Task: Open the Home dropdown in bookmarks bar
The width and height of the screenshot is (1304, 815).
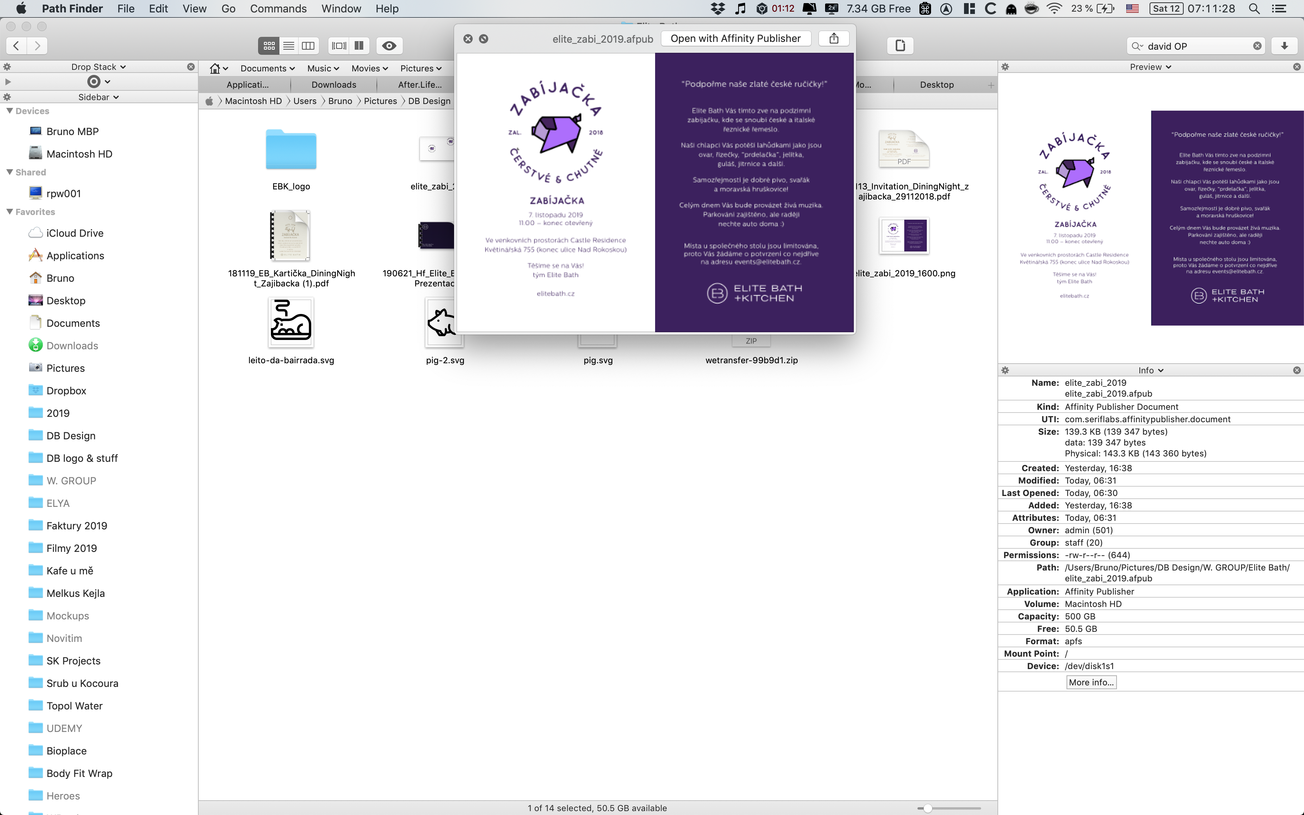Action: click(x=219, y=68)
